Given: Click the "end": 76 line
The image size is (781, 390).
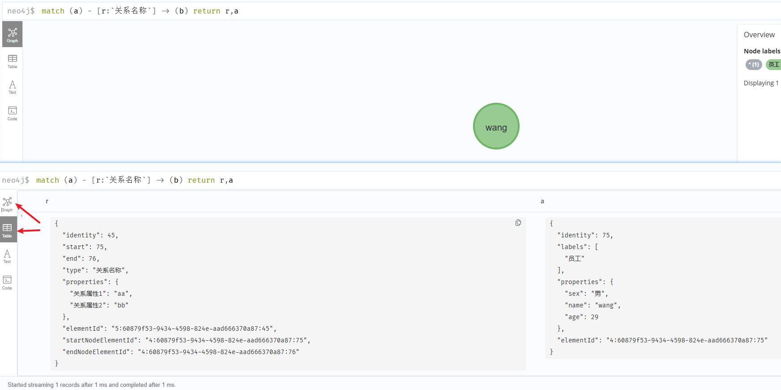Looking at the screenshot, I should click(x=81, y=259).
